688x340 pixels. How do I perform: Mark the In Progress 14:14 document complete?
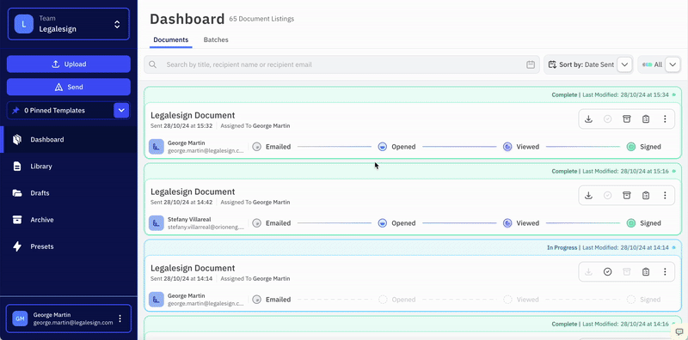pos(608,271)
